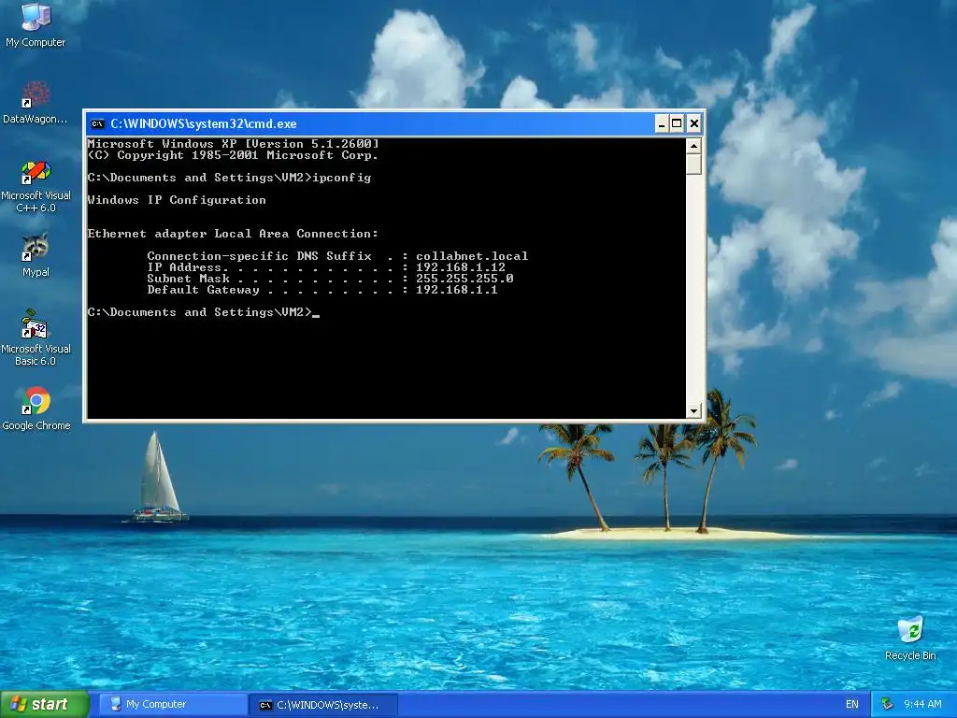Switch to My Computer taskbar button
Image resolution: width=957 pixels, height=718 pixels.
click(173, 705)
